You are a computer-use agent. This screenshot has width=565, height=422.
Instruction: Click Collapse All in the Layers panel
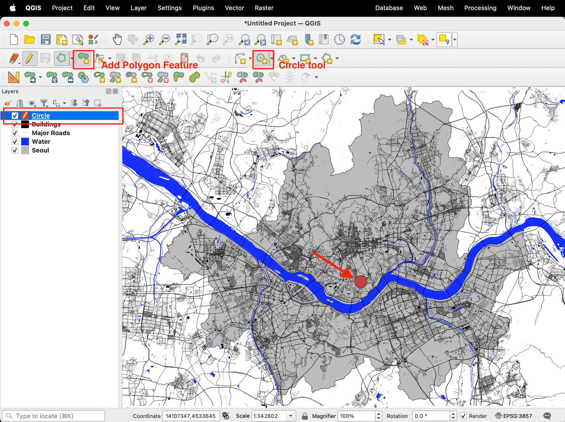86,103
